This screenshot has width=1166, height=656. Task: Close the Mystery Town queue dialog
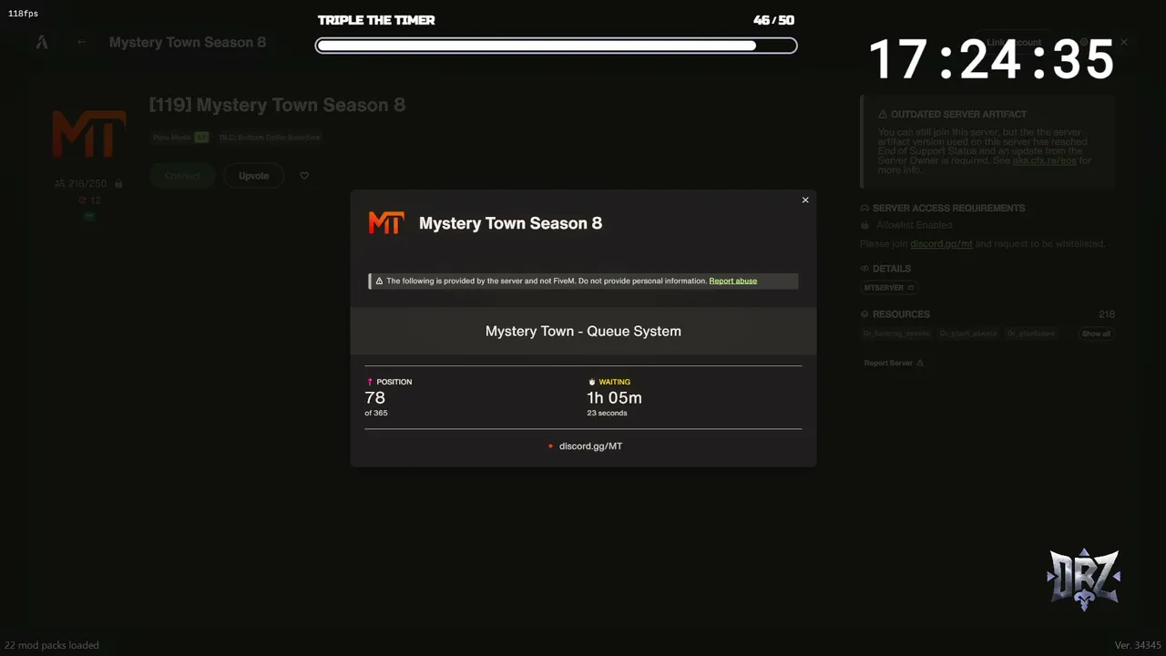[x=805, y=200]
